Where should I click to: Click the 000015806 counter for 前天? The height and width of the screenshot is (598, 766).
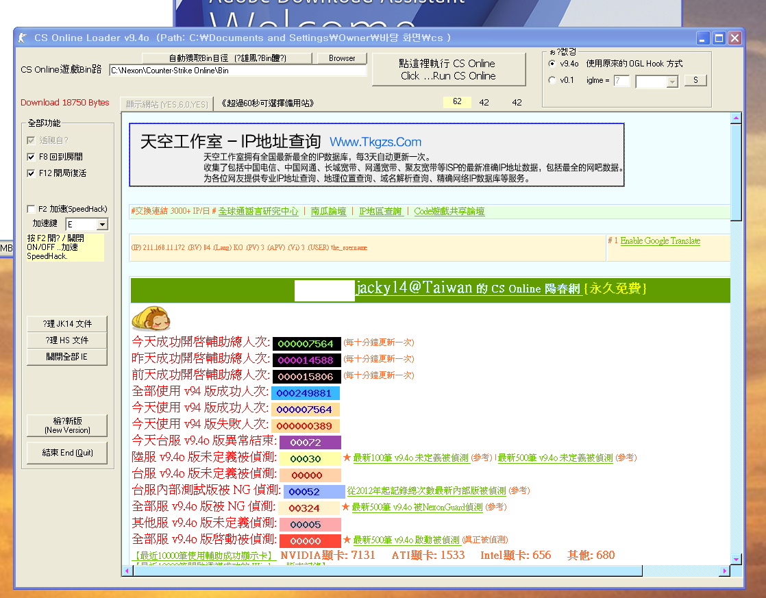pos(306,377)
